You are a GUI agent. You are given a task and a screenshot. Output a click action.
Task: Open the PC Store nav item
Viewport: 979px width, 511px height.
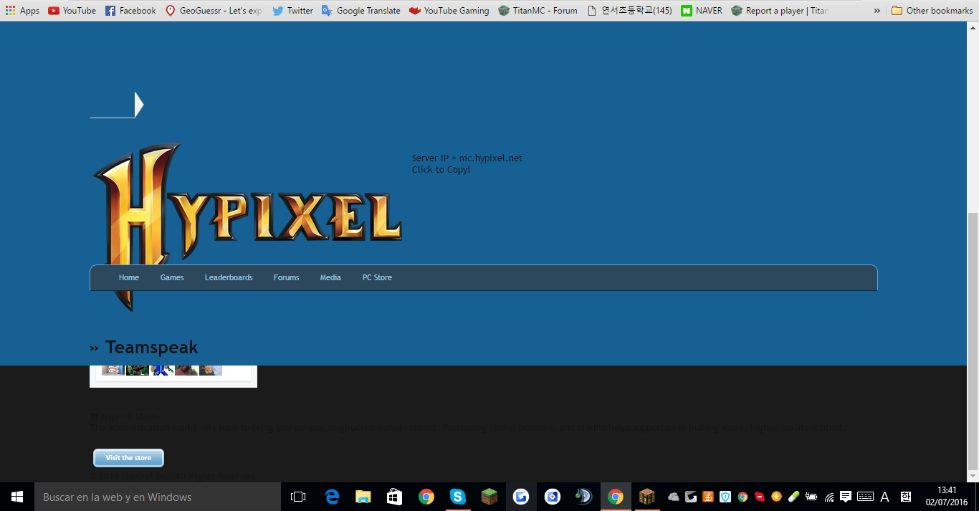tap(377, 277)
